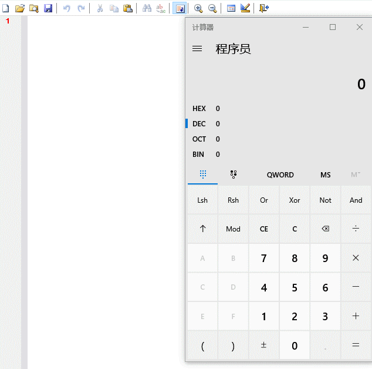Click the new file icon in toolbar
This screenshot has width=372, height=369.
point(5,8)
